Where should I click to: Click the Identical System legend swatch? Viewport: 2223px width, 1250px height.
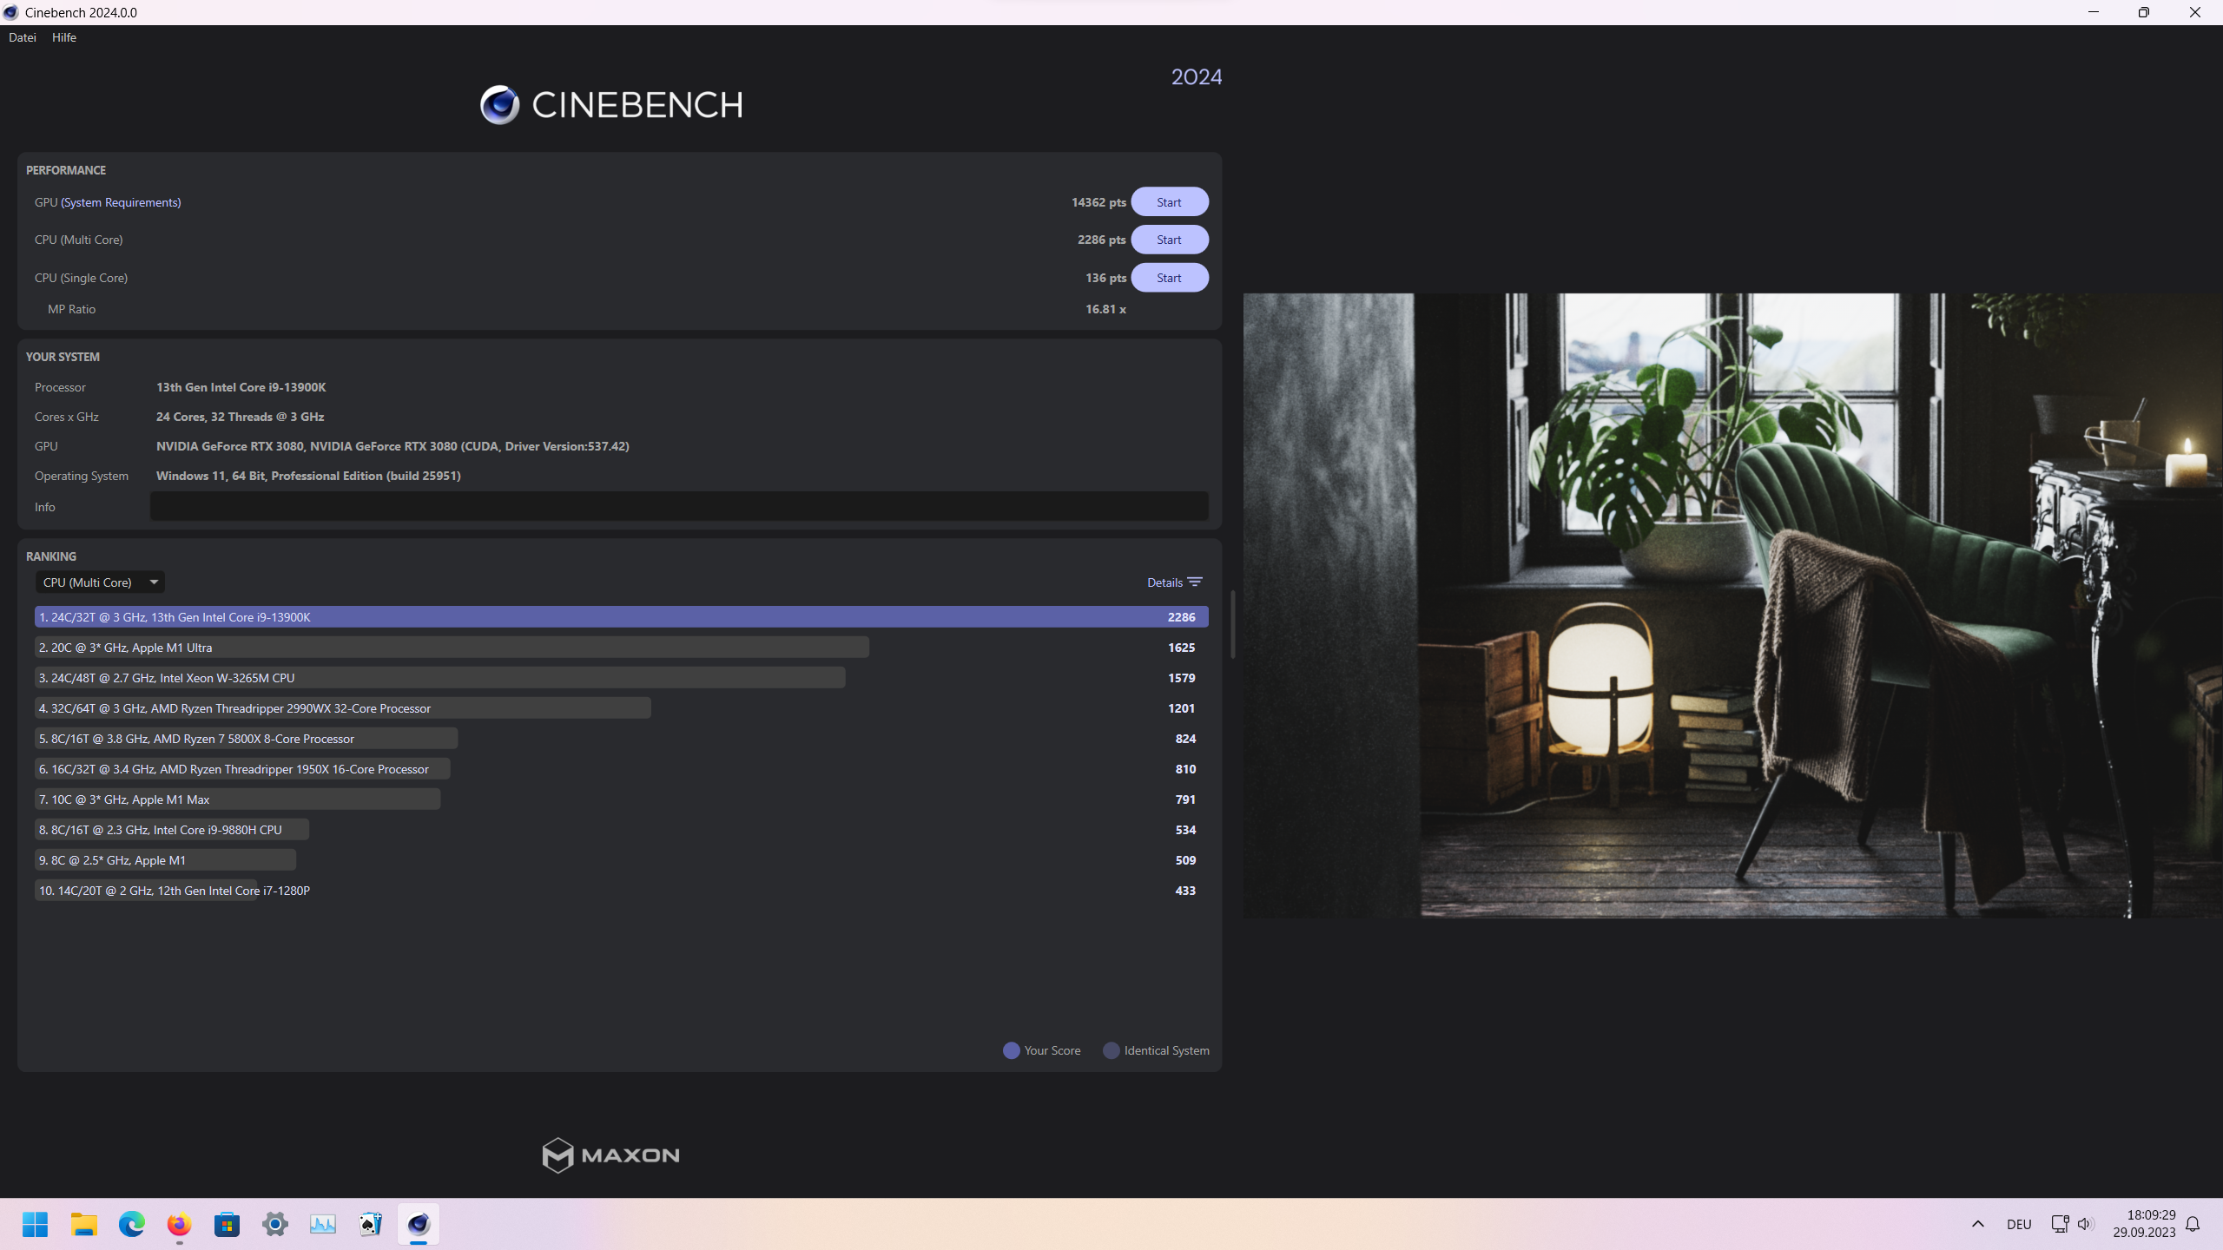(1111, 1050)
